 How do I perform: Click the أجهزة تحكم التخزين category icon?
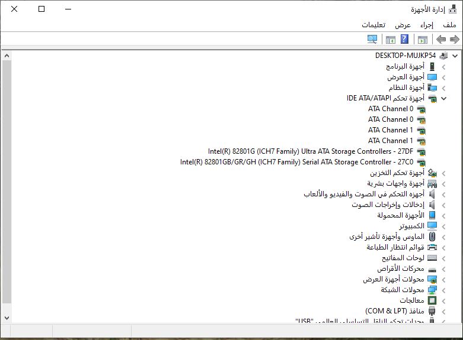[x=432, y=173]
